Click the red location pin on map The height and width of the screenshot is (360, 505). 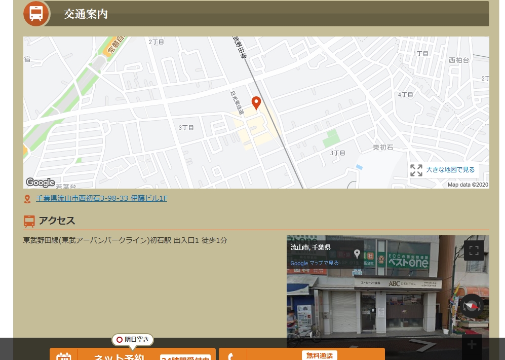256,102
